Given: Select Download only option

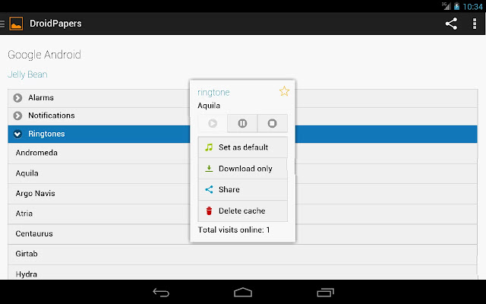Looking at the screenshot, I should coord(243,169).
